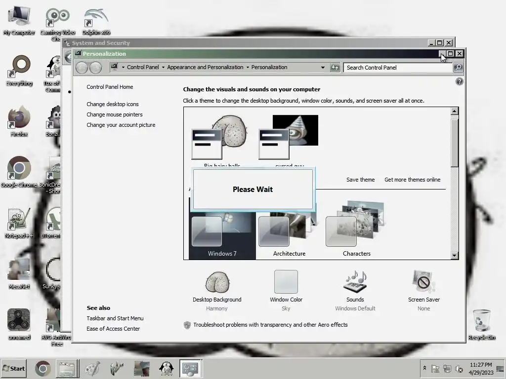The height and width of the screenshot is (379, 506).
Task: Click the System and Security window title bar
Action: [x=245, y=42]
